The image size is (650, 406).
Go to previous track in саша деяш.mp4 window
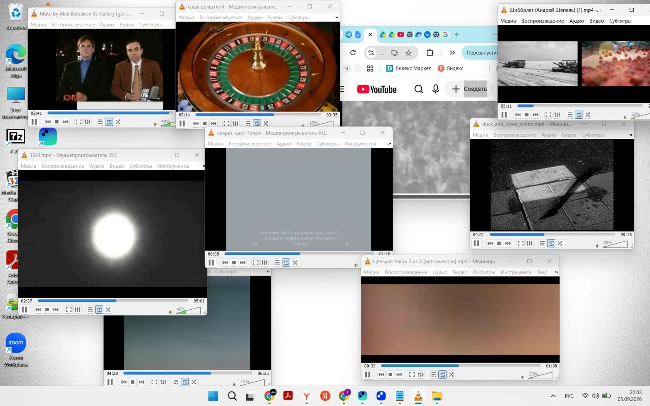click(x=196, y=123)
